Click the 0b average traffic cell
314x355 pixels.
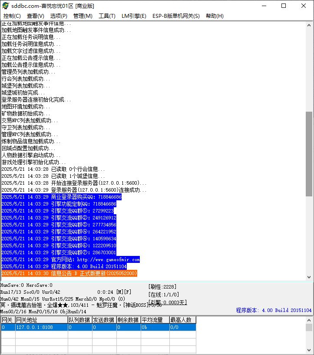(155, 327)
